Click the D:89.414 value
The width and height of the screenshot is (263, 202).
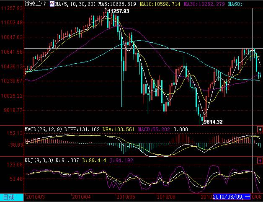pos(94,161)
